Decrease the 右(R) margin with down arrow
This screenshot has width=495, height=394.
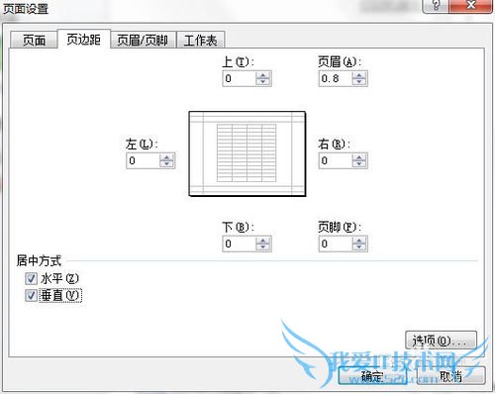[x=359, y=164]
